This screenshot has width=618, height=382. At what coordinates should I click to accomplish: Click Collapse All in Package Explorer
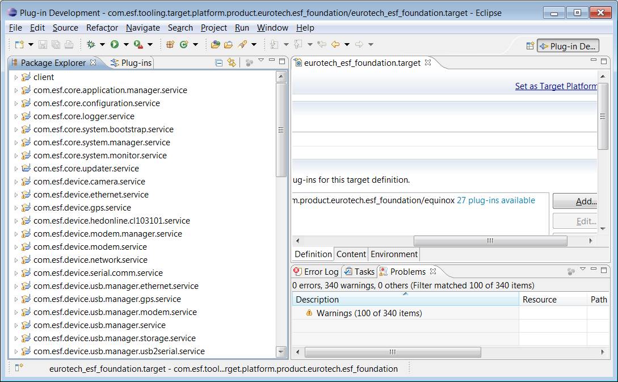coord(219,63)
